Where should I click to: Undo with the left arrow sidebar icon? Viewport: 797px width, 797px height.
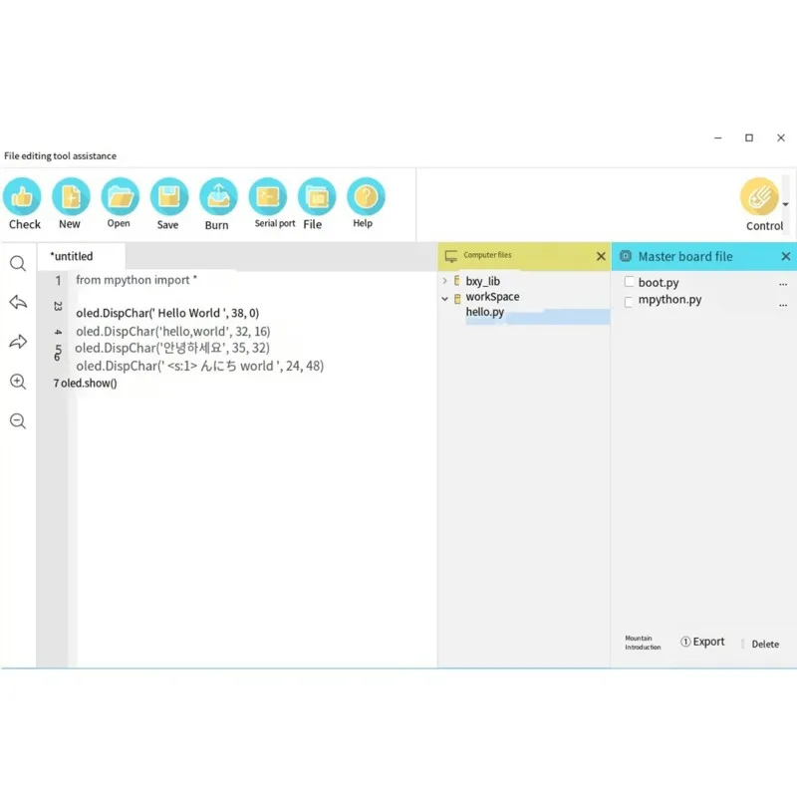pyautogui.click(x=18, y=302)
